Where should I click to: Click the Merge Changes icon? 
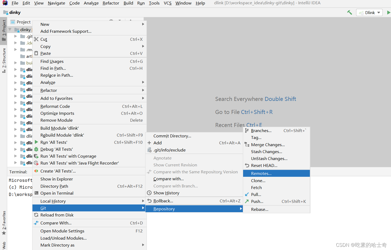click(247, 145)
